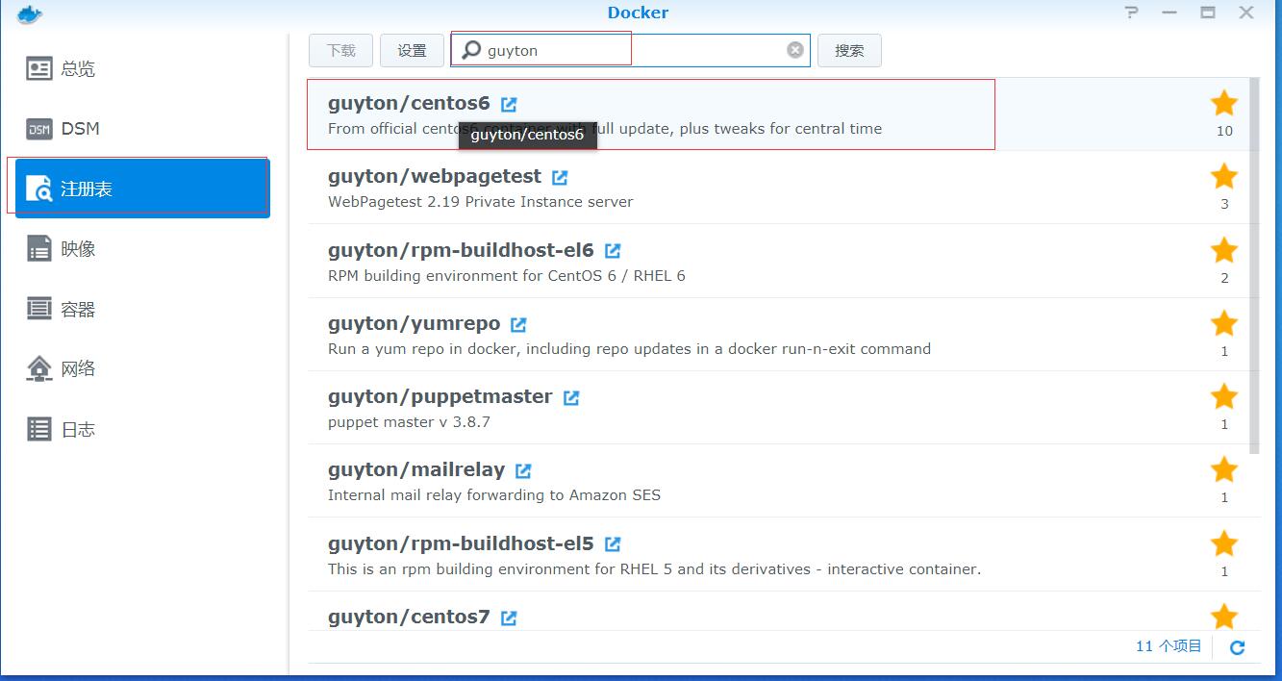Click 'puppet master v 3.8.7' description
The width and height of the screenshot is (1282, 681).
click(410, 422)
